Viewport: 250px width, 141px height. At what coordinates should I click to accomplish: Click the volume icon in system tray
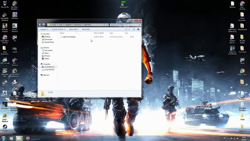(237, 138)
